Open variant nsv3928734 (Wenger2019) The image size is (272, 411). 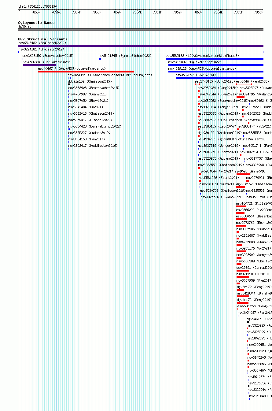point(219,107)
